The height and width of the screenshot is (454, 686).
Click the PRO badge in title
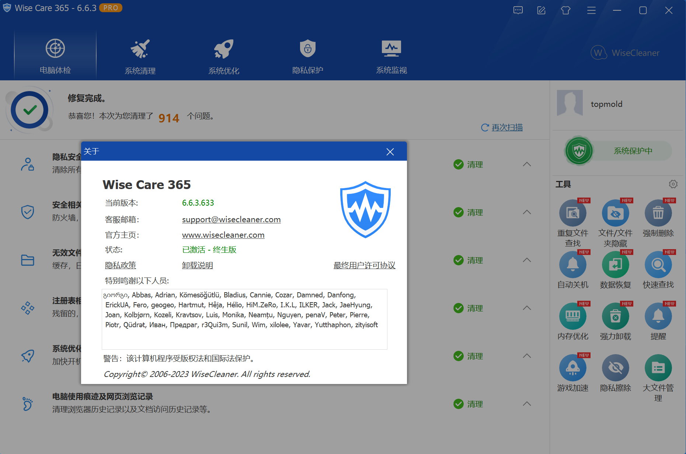pos(111,8)
